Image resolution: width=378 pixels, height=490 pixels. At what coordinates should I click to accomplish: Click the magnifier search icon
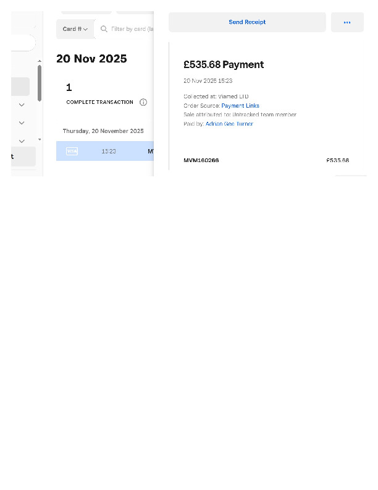pyautogui.click(x=104, y=29)
